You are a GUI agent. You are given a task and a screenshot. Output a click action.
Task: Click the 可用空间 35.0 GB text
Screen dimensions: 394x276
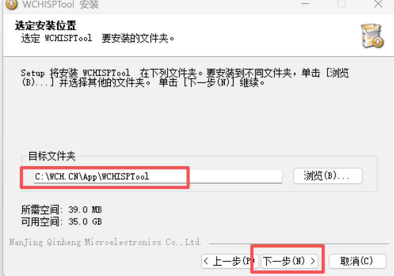coord(62,222)
